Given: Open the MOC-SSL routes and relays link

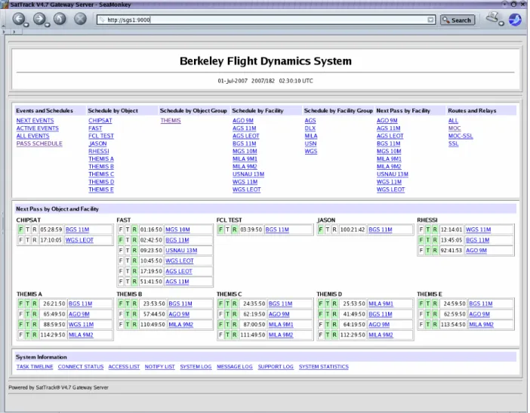Looking at the screenshot, I should (x=461, y=136).
